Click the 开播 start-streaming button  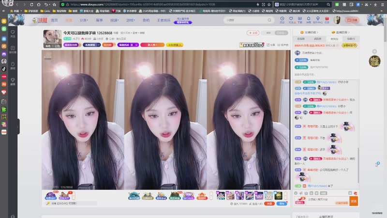(352, 20)
